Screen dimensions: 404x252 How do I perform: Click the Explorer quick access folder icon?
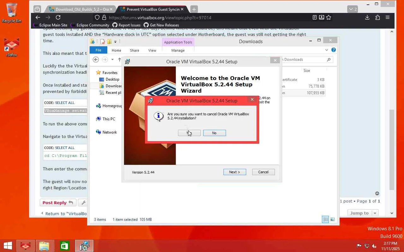click(x=92, y=42)
